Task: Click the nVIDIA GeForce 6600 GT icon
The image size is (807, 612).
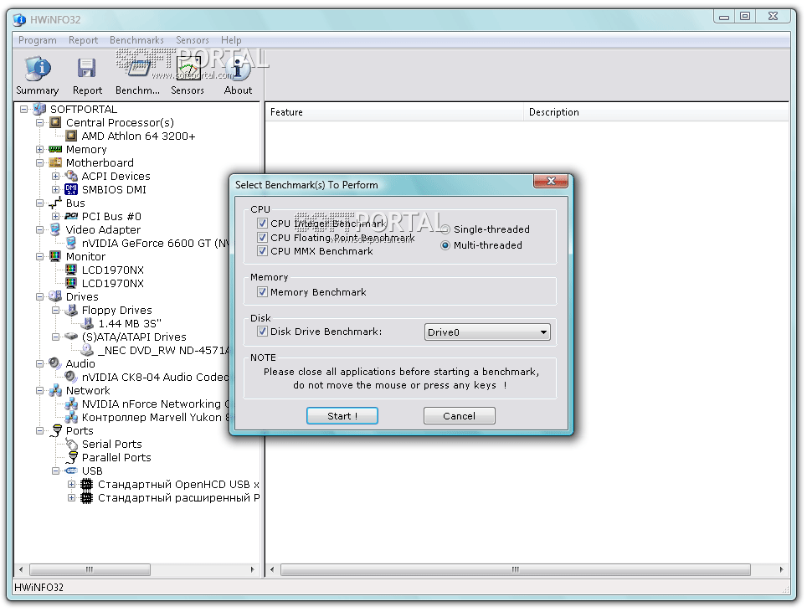Action: (71, 243)
